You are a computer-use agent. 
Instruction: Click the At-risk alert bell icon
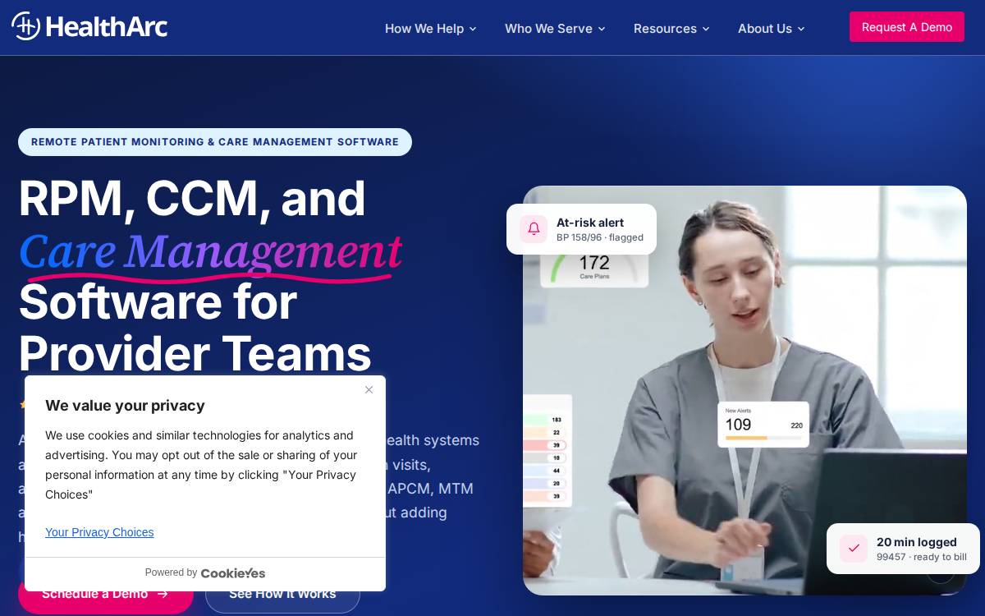(x=534, y=229)
